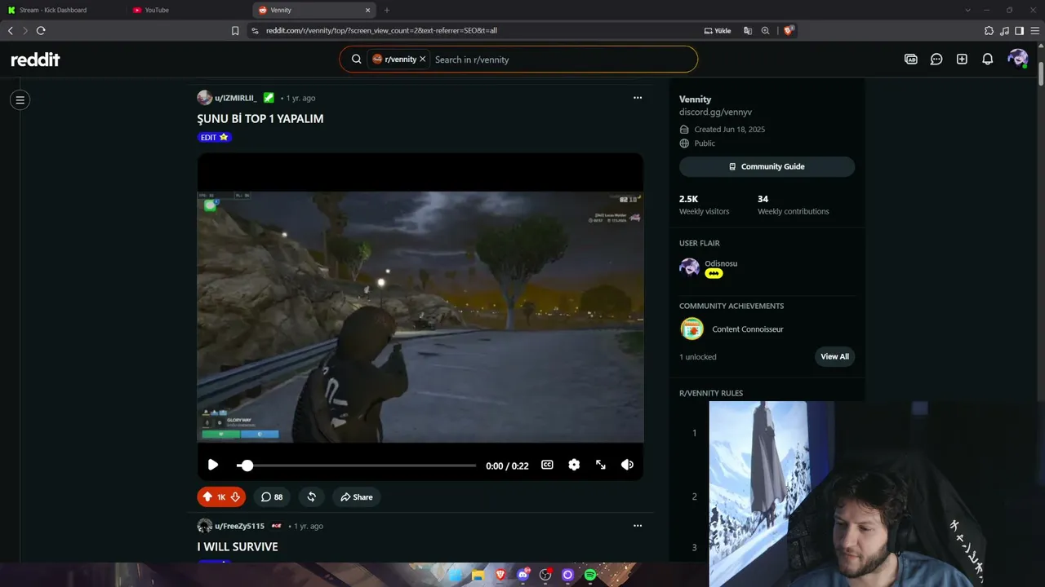Screen dimensions: 1045x587
Task: Seek using the video progress slider
Action: tap(356, 466)
